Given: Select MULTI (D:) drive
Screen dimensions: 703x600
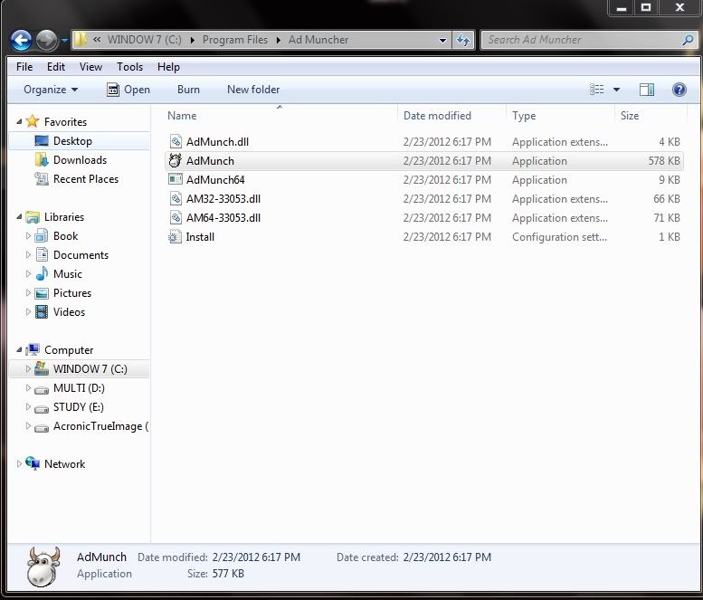Looking at the screenshot, I should [x=79, y=388].
